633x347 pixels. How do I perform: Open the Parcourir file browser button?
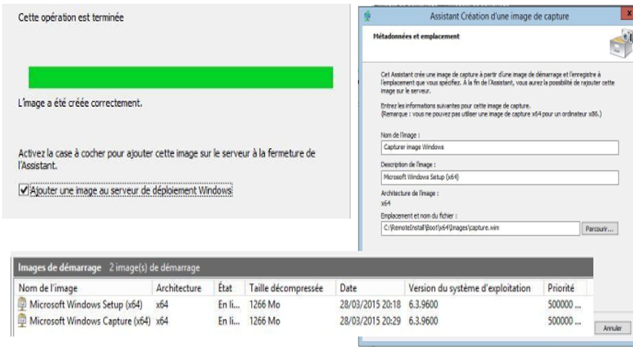(x=599, y=229)
